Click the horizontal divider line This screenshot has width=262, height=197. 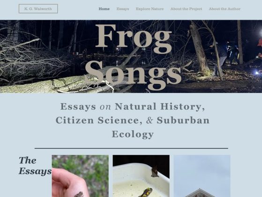131,148
